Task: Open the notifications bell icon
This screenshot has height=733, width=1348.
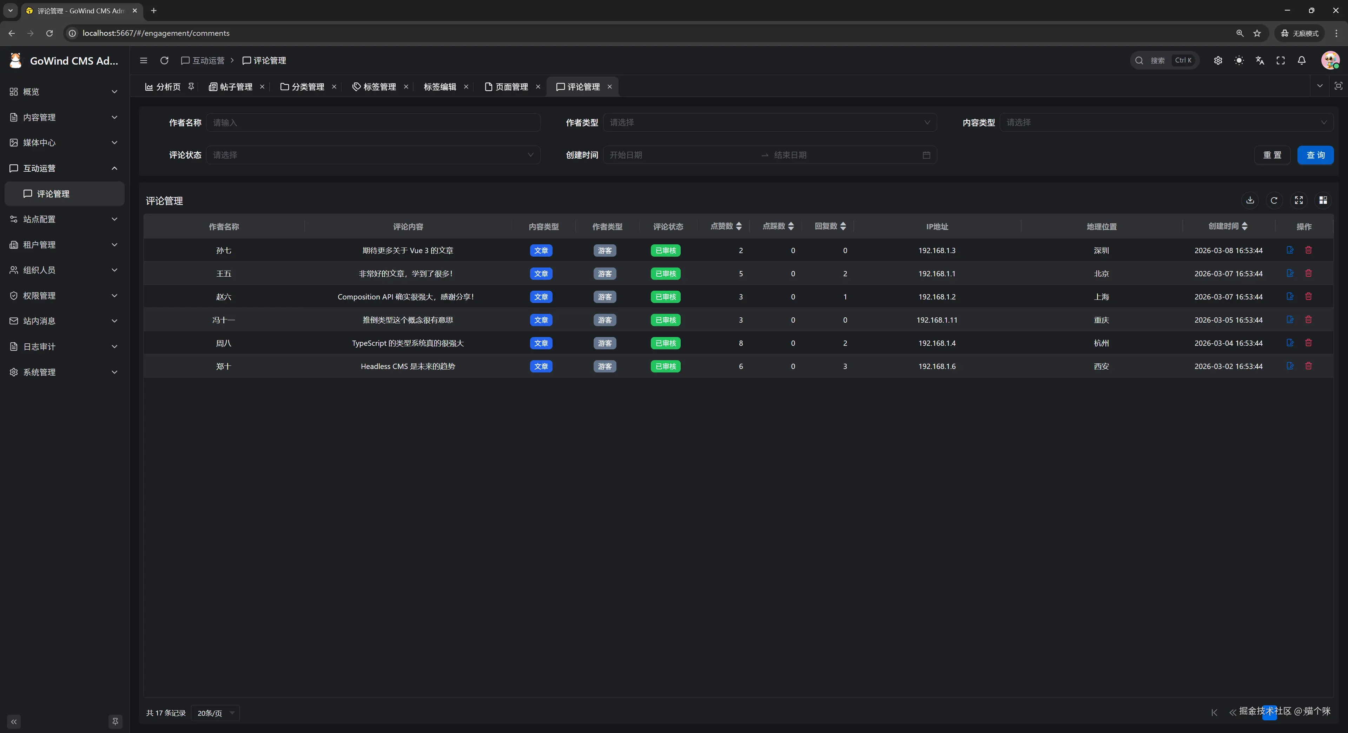Action: 1301,61
